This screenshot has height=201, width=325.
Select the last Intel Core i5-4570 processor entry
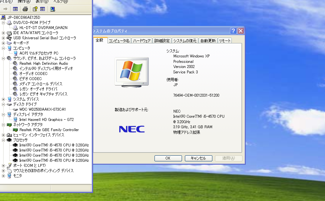click(x=54, y=160)
